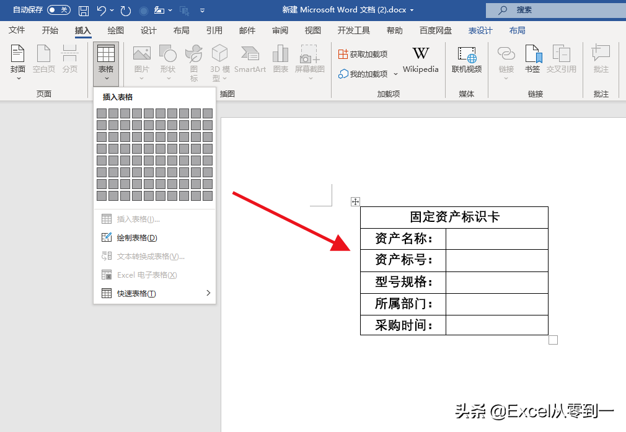Expand the 形状 dropdown arrow
626x432 pixels.
[x=168, y=78]
